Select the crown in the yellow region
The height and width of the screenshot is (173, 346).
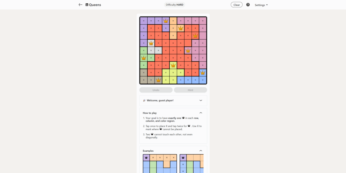coord(173,65)
